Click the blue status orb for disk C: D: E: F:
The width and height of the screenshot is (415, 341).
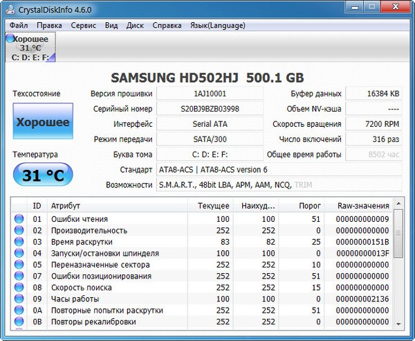point(10,40)
